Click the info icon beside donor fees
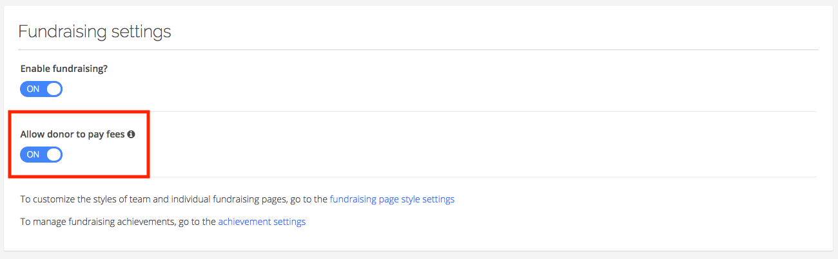The height and width of the screenshot is (259, 838). 131,135
